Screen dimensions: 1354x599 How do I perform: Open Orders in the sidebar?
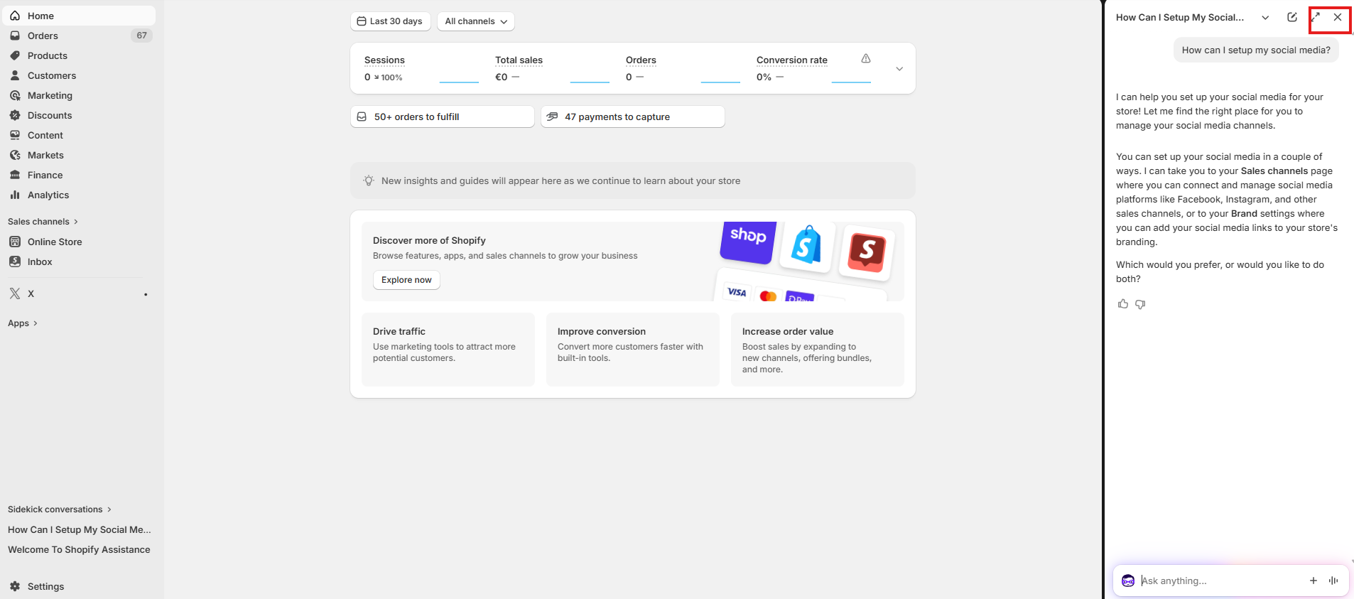tap(79, 36)
